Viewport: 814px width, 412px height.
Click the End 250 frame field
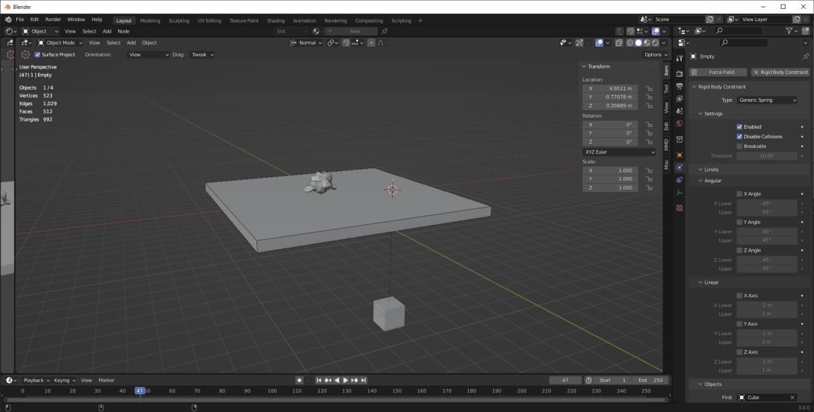[x=651, y=380]
